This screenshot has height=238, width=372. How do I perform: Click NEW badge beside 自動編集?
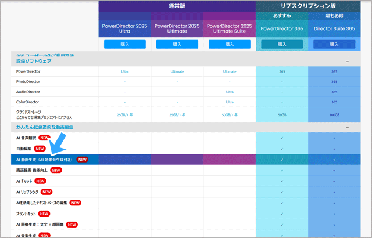tap(40, 149)
